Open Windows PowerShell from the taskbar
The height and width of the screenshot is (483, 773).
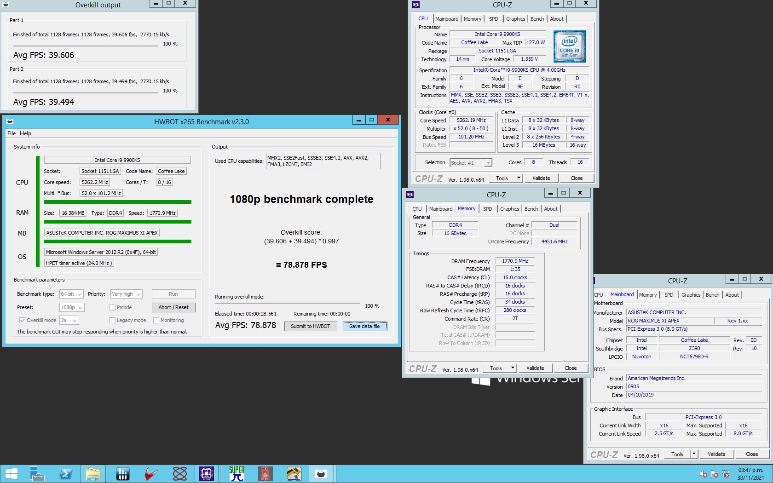(x=66, y=474)
